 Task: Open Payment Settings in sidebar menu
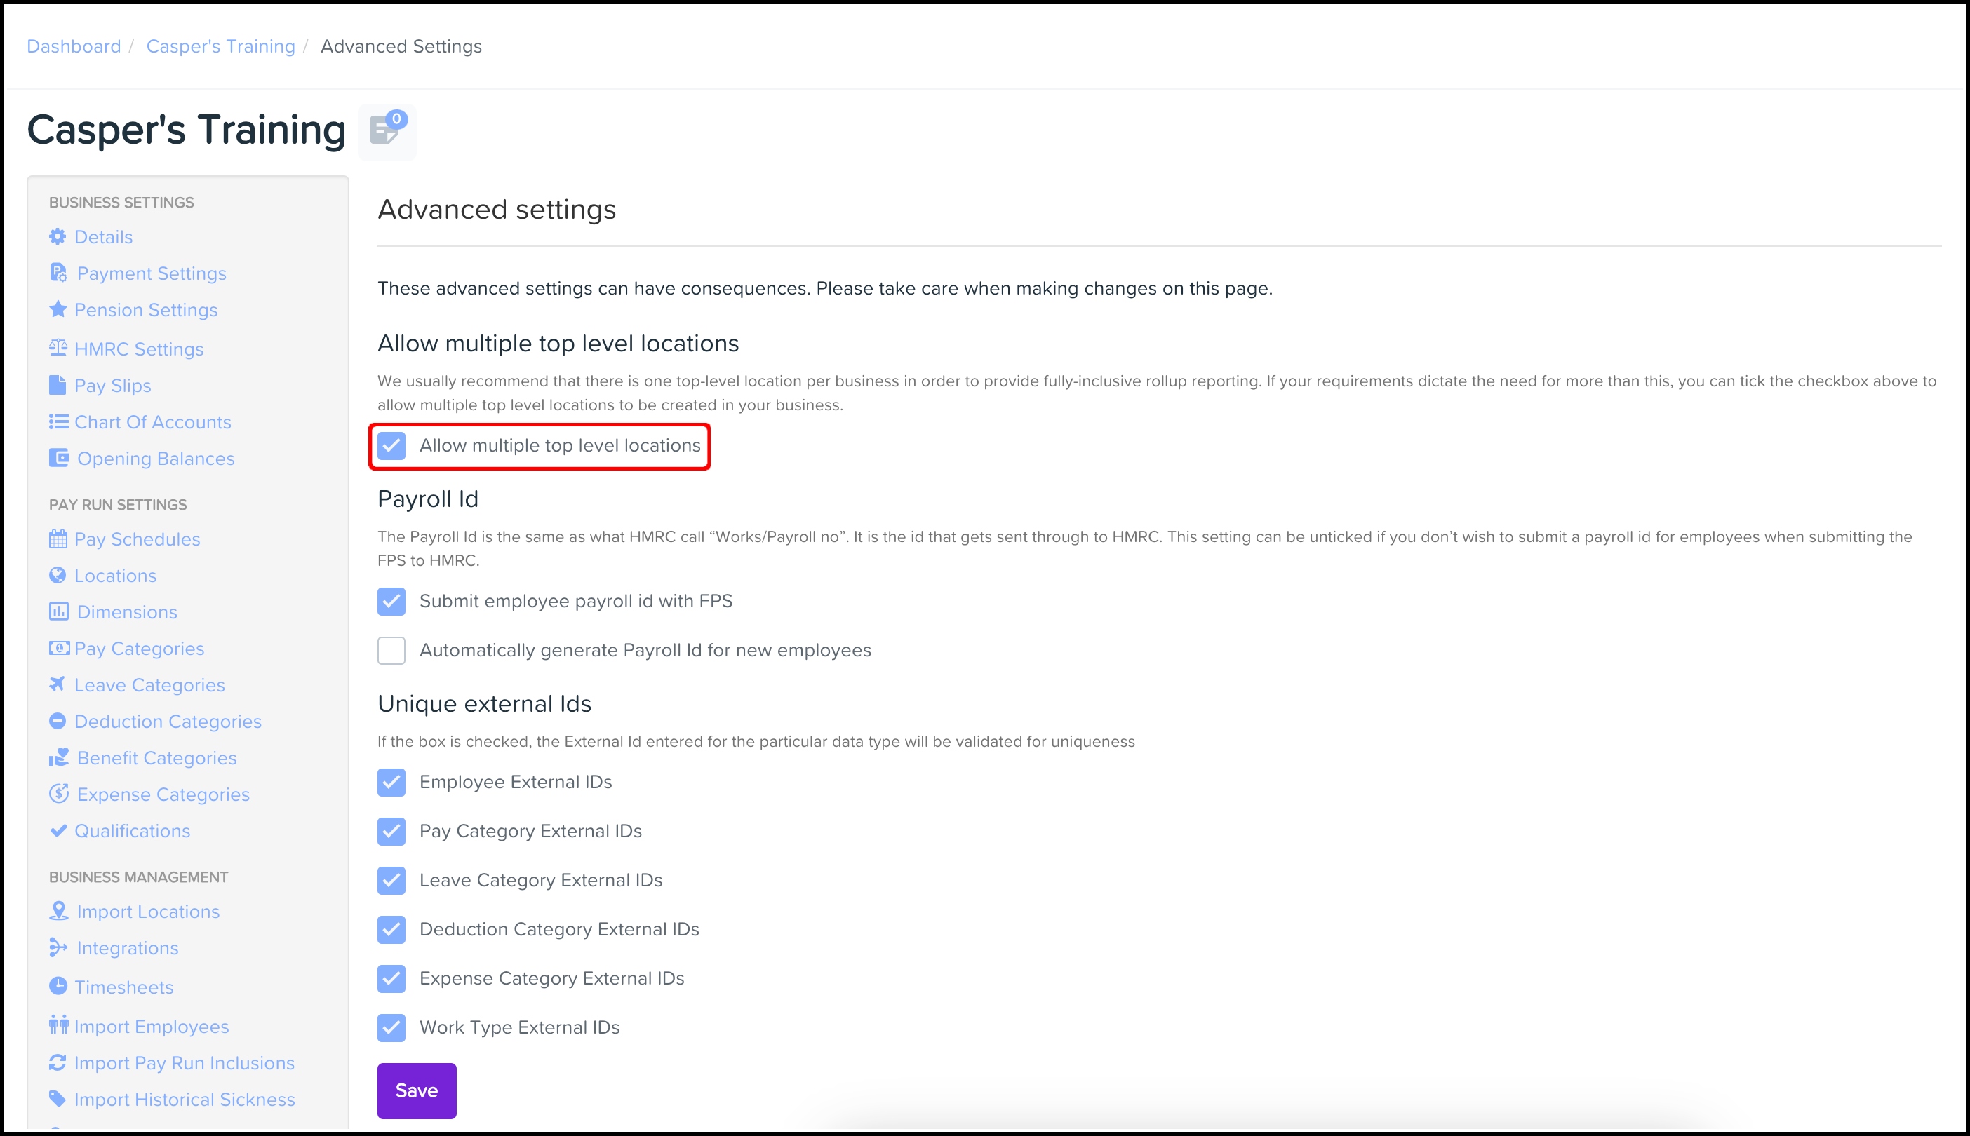[152, 273]
